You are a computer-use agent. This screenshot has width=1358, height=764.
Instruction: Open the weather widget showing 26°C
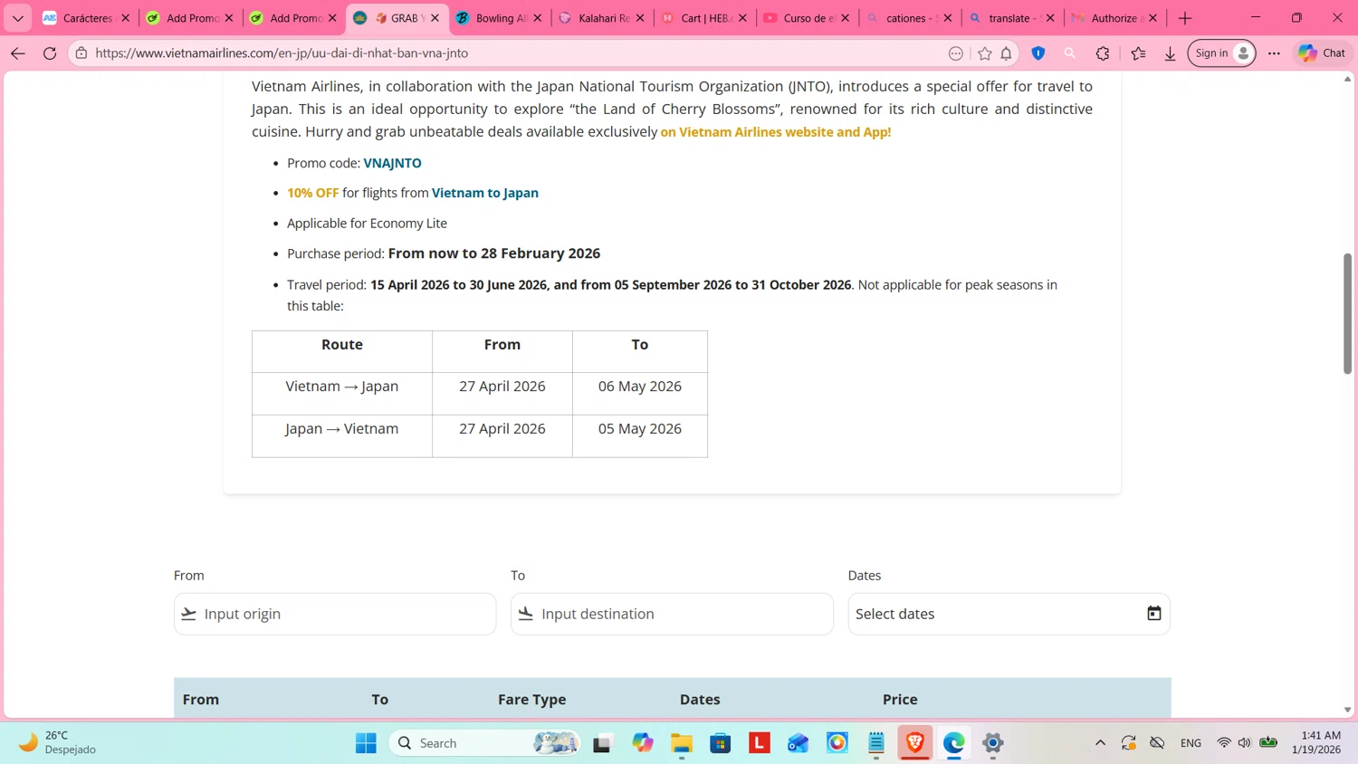(x=56, y=742)
